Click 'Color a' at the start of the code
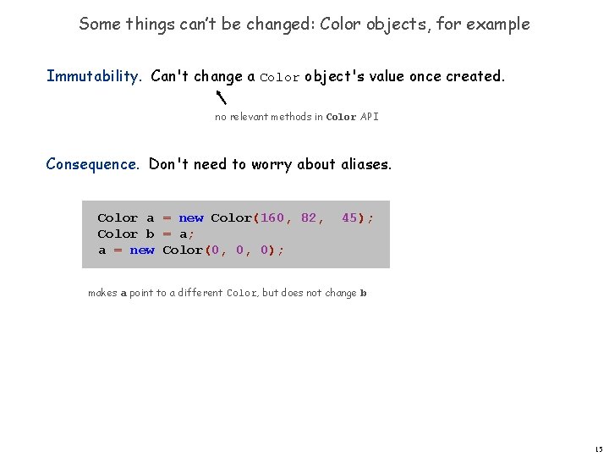Screen dimensions: 609x457 [x=126, y=218]
